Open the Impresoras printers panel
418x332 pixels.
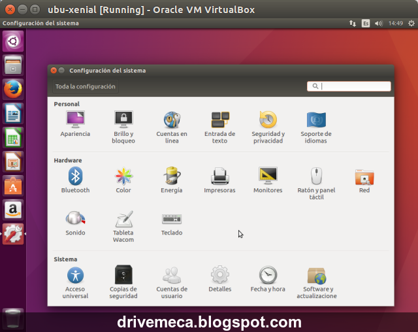point(219,180)
